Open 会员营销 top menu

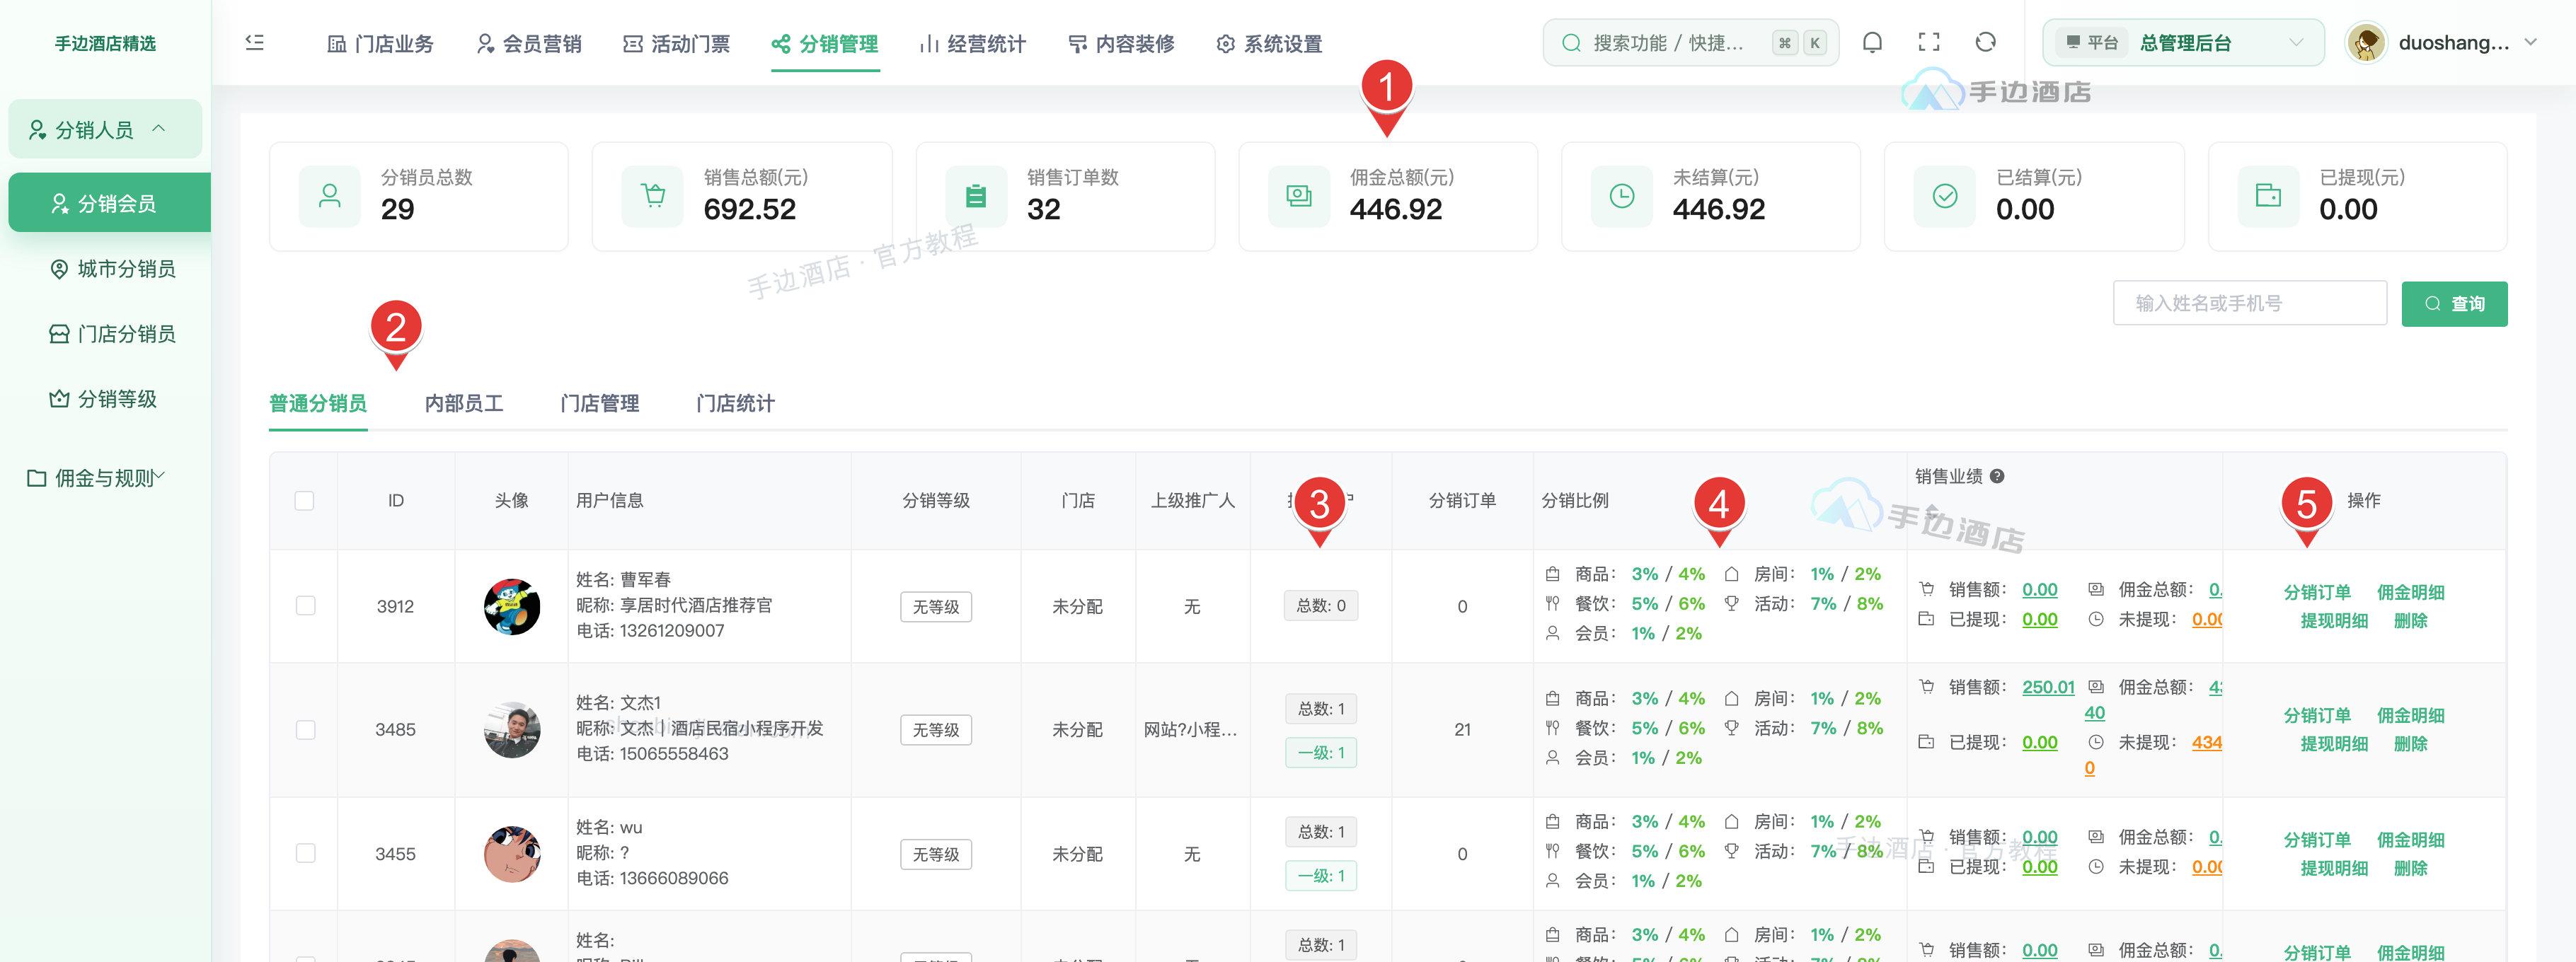pos(529,44)
